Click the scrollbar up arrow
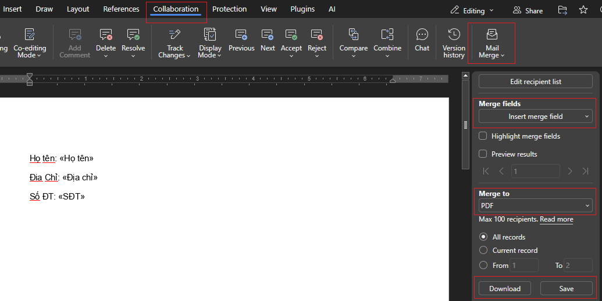The height and width of the screenshot is (301, 602). coord(465,76)
